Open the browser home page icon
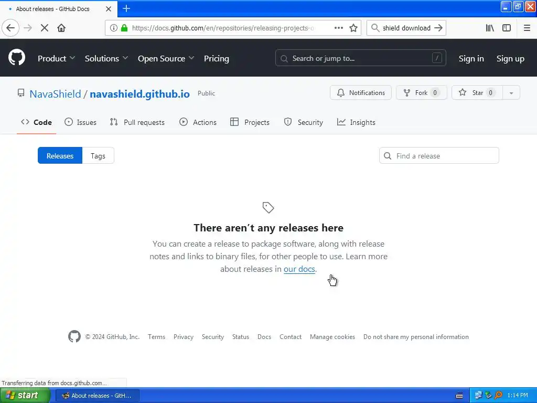537x403 pixels. tap(61, 28)
